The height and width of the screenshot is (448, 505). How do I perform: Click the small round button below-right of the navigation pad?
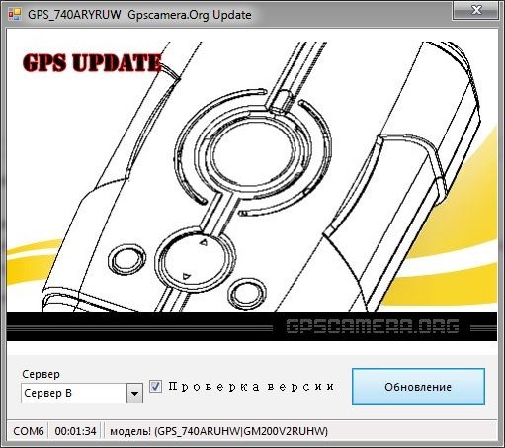point(248,294)
